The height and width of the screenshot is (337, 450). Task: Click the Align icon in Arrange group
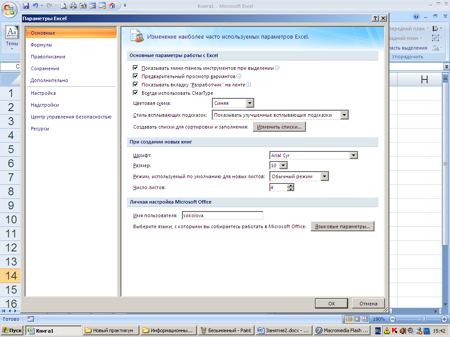coord(437,29)
